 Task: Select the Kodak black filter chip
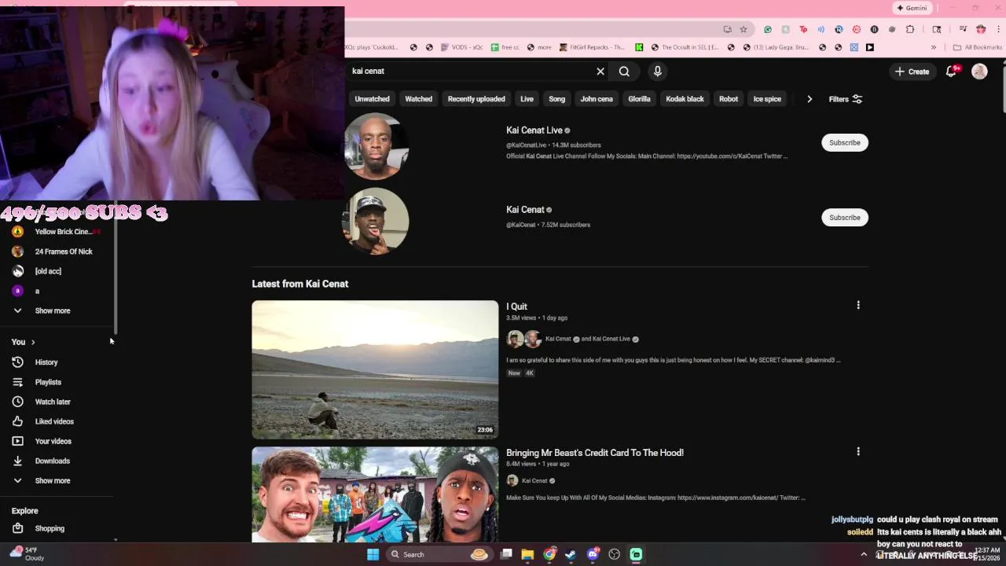(x=685, y=99)
